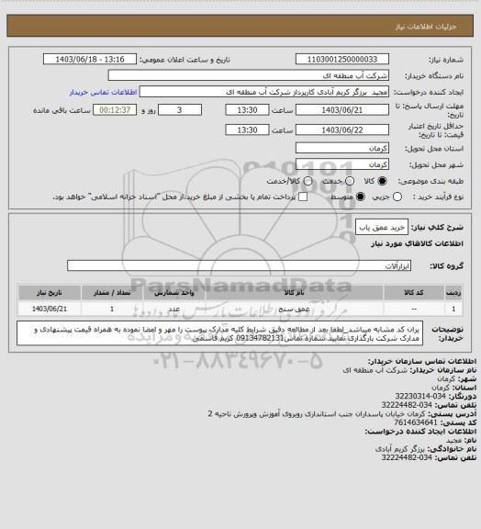Click the price validity date 1403/06/22 field
This screenshot has height=529, width=481.
tap(342, 129)
